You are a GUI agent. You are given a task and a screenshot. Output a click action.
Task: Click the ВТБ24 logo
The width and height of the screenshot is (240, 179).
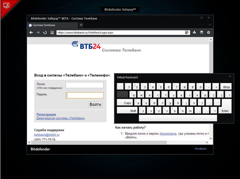point(86,45)
